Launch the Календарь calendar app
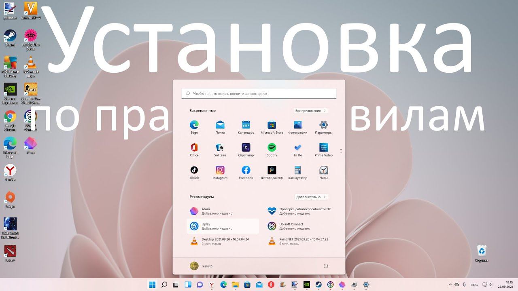This screenshot has height=291, width=518. coord(246,127)
